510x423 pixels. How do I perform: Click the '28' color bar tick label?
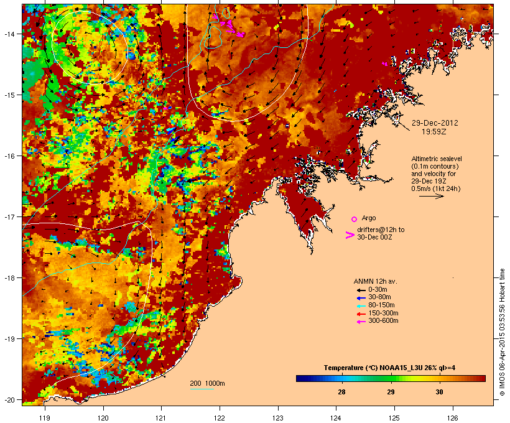[341, 392]
